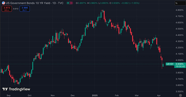Click the Nov label on time axis

[x=53, y=95]
